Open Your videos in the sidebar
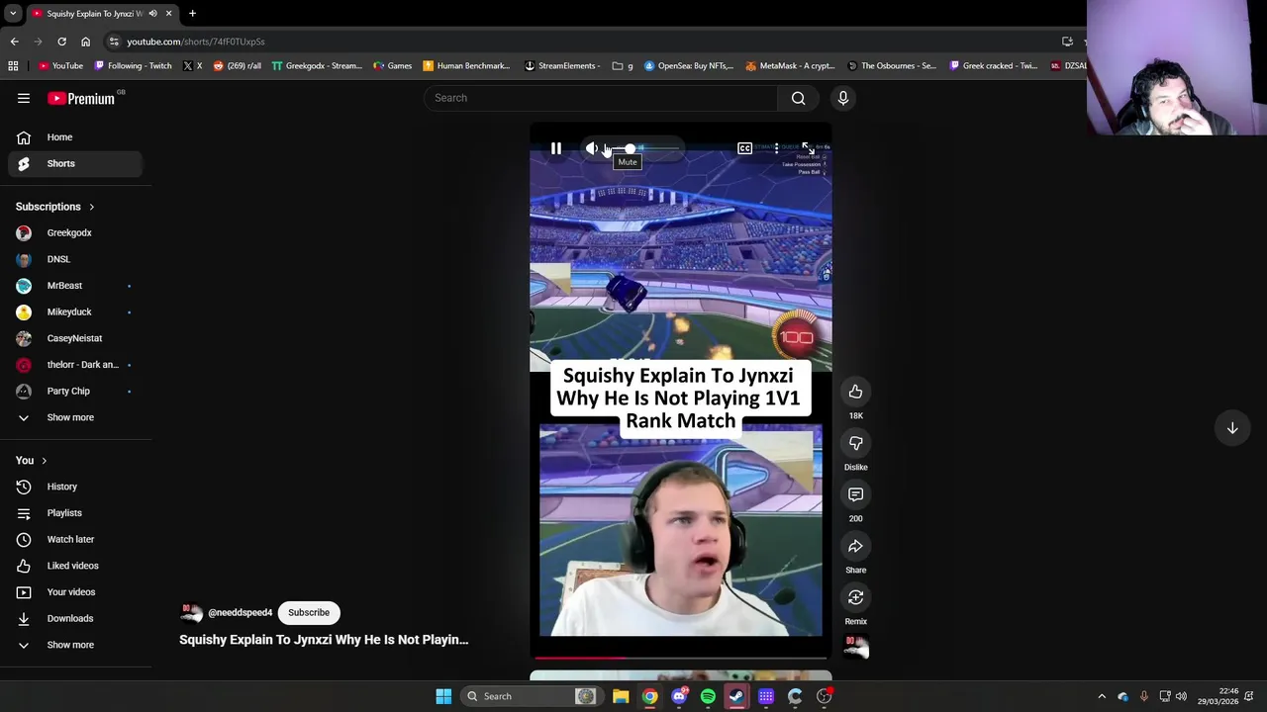This screenshot has width=1267, height=712. click(x=75, y=592)
